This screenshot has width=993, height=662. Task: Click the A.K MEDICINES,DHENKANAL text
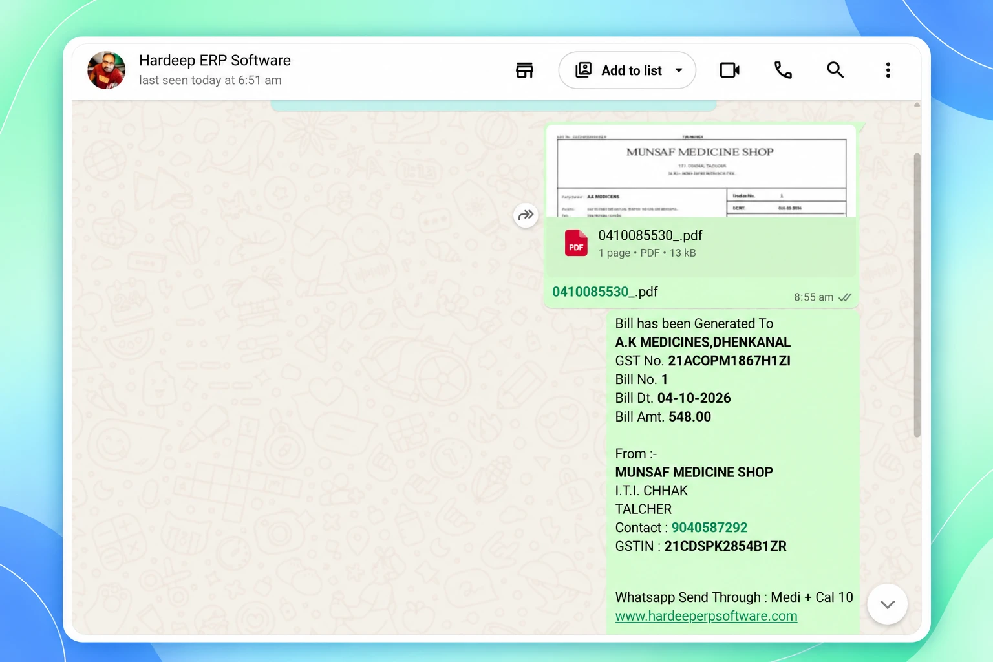(x=703, y=342)
